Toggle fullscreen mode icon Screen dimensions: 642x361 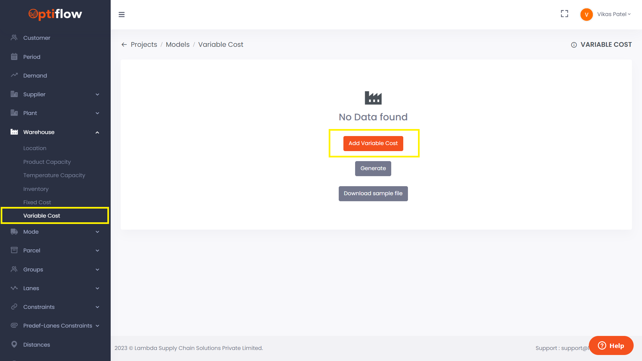point(564,14)
